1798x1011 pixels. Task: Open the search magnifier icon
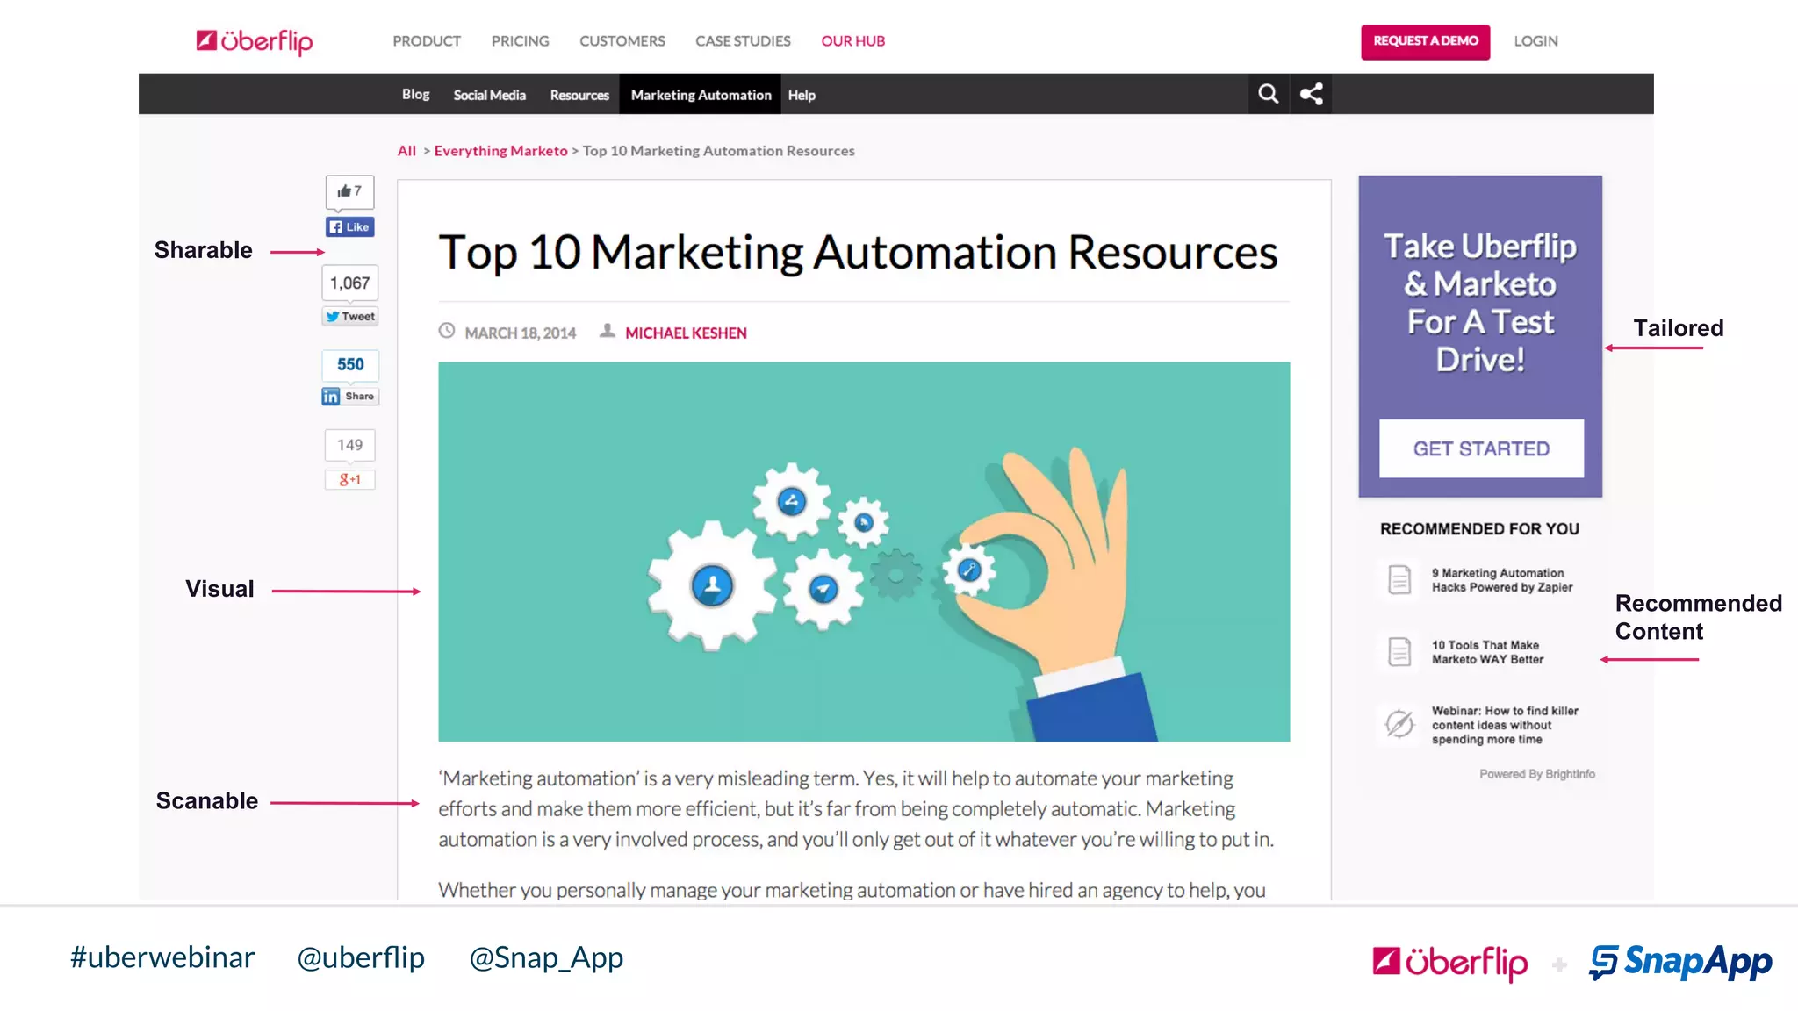(x=1268, y=94)
